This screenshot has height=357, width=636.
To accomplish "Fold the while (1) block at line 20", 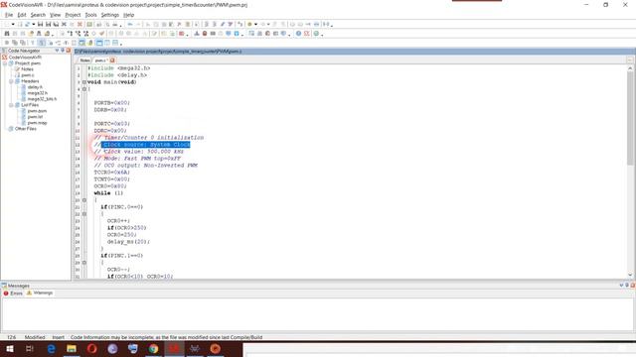I will [x=84, y=200].
